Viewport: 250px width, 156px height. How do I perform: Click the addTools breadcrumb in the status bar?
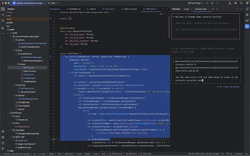[146, 154]
